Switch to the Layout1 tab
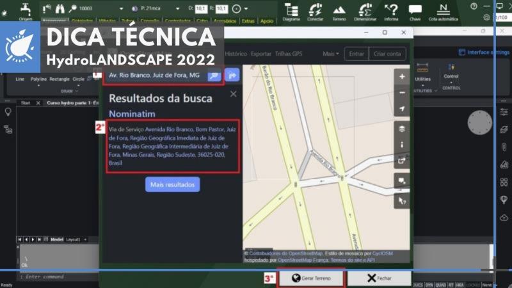This screenshot has width=512, height=288. tap(73, 239)
